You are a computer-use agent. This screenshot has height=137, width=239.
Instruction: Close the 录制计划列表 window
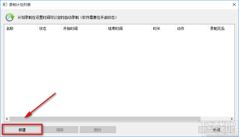(x=234, y=4)
